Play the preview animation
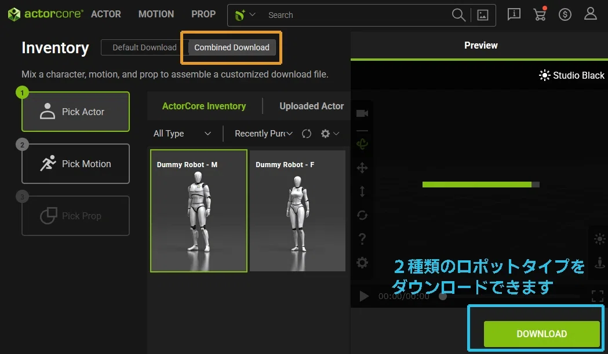The image size is (608, 354). click(364, 296)
